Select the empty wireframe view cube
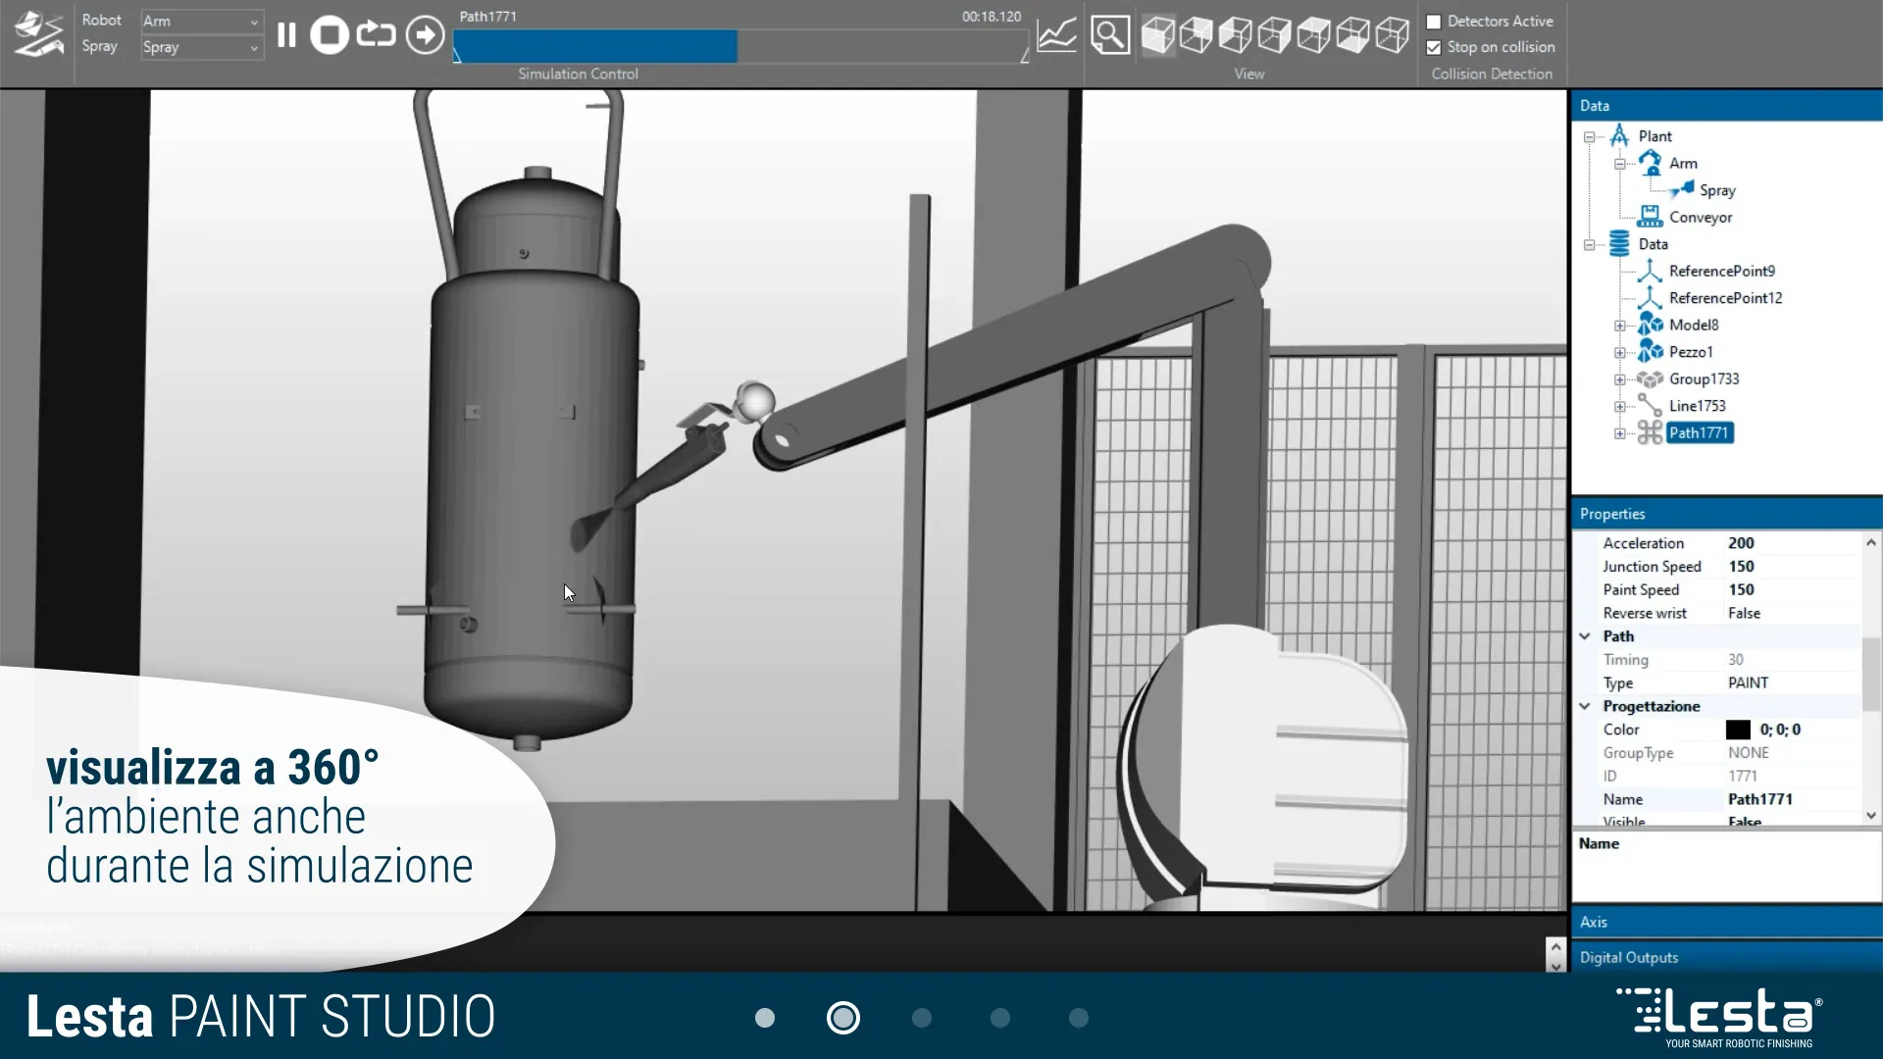Screen dimensions: 1883x1059 click(x=1393, y=35)
